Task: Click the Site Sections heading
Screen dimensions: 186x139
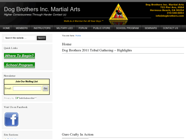Action: click(11, 135)
